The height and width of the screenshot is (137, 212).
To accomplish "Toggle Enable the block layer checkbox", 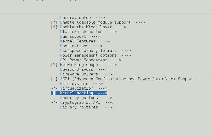I will 54,27.
